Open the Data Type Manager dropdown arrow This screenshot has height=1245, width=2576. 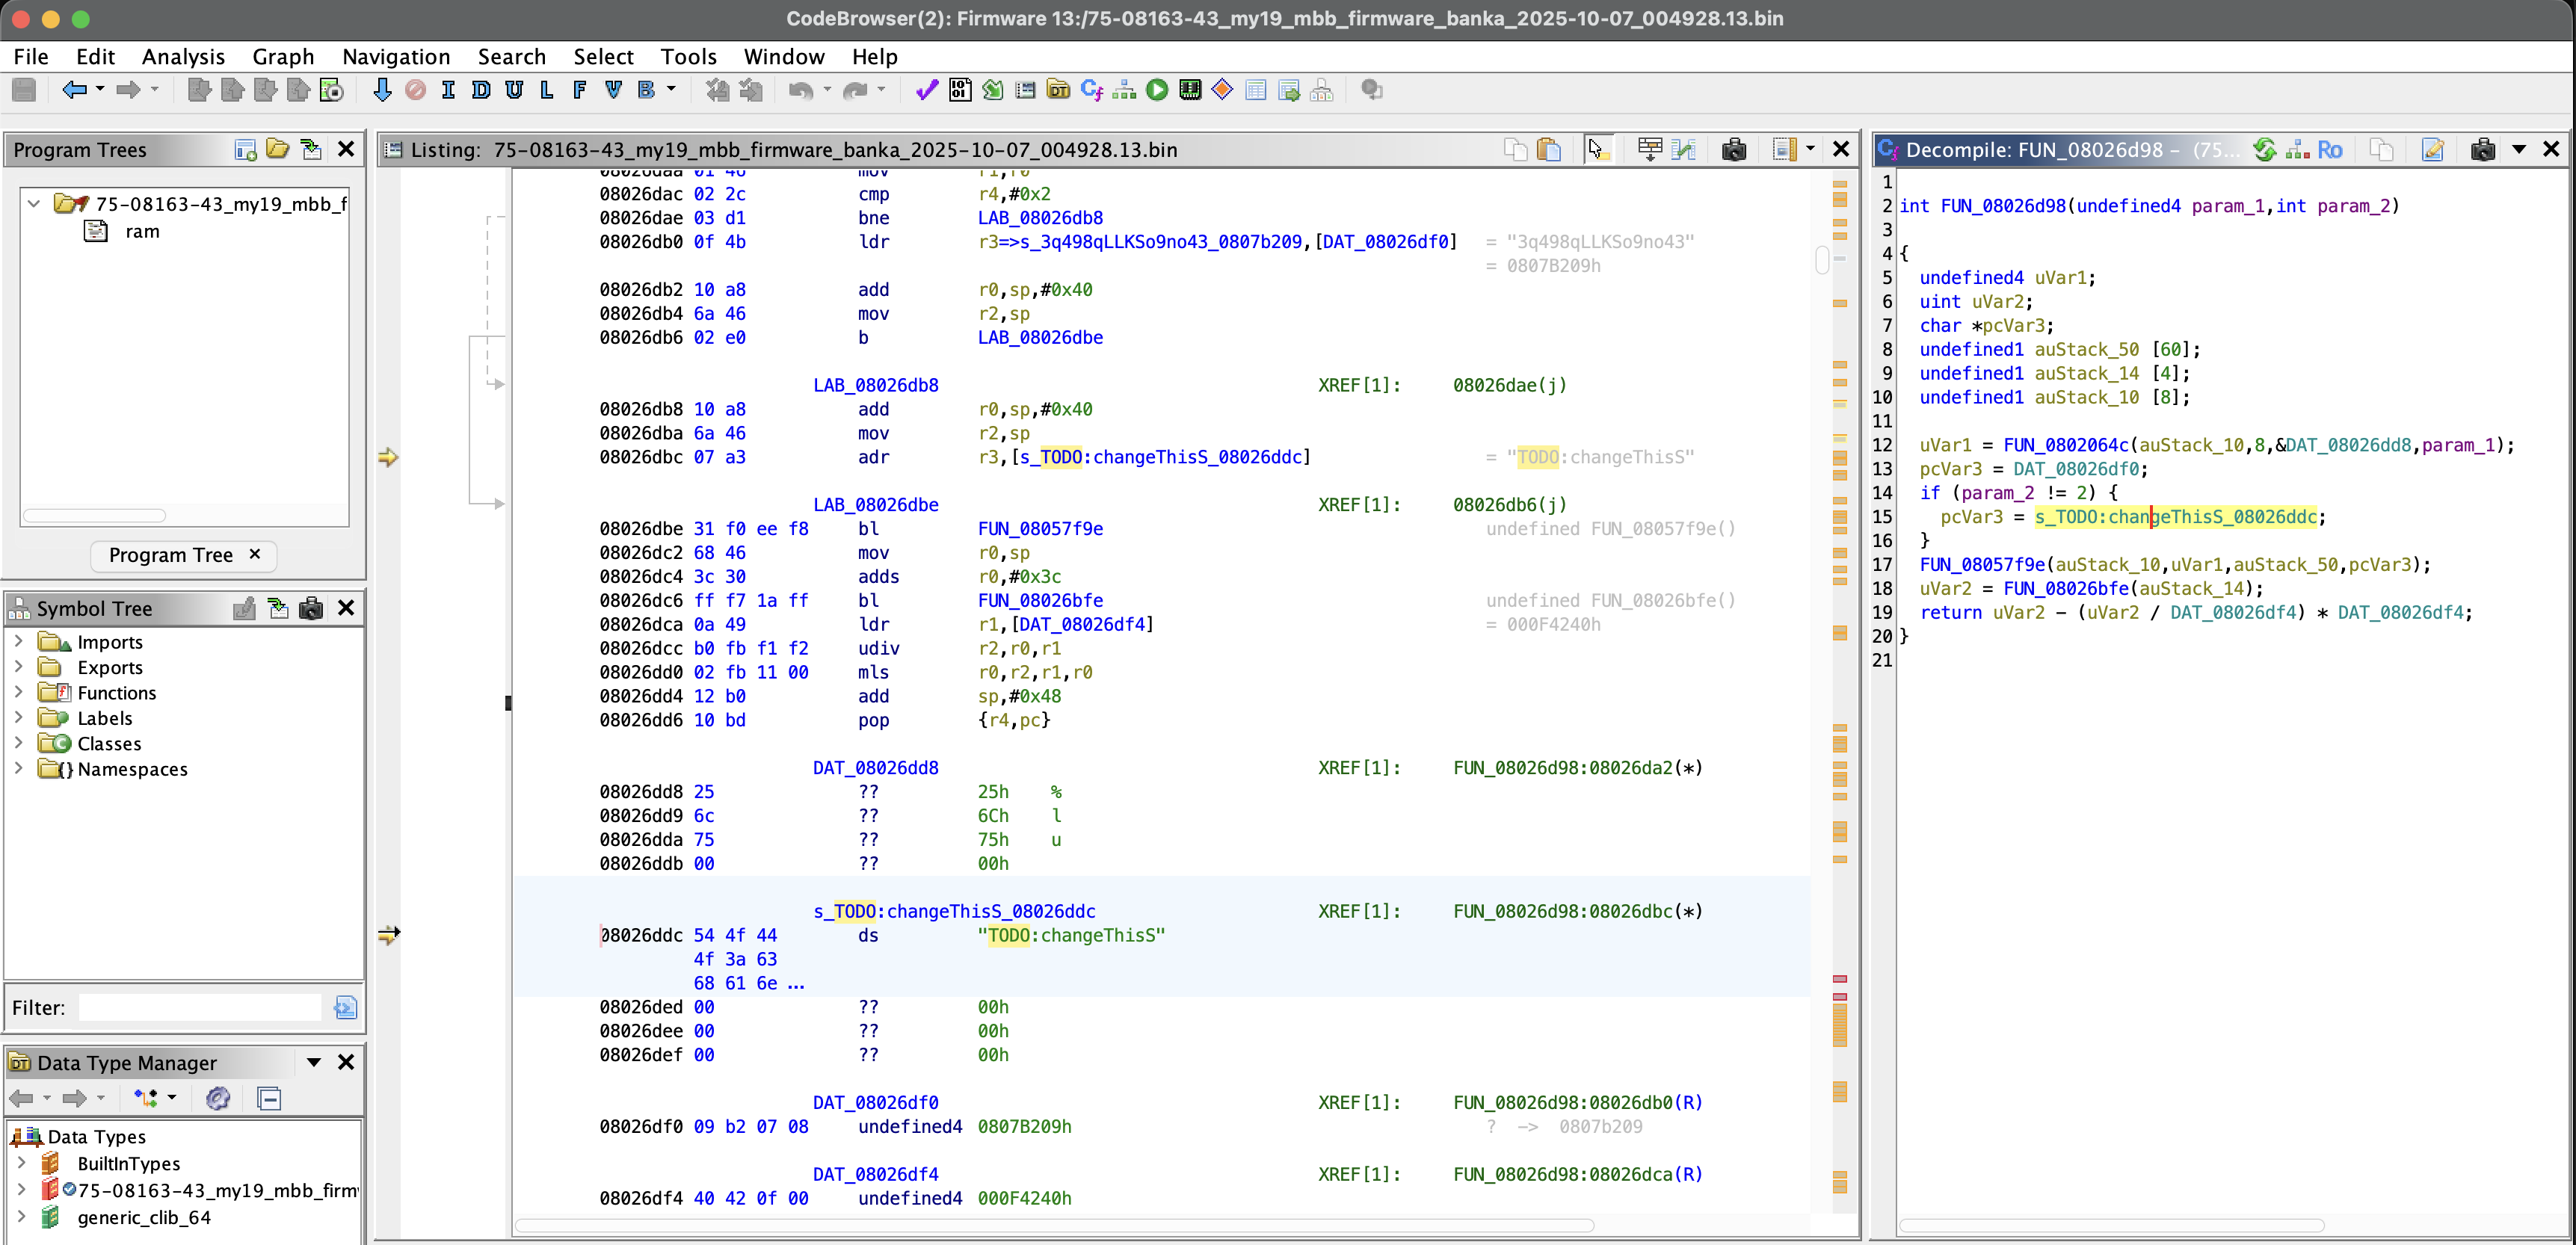(314, 1062)
